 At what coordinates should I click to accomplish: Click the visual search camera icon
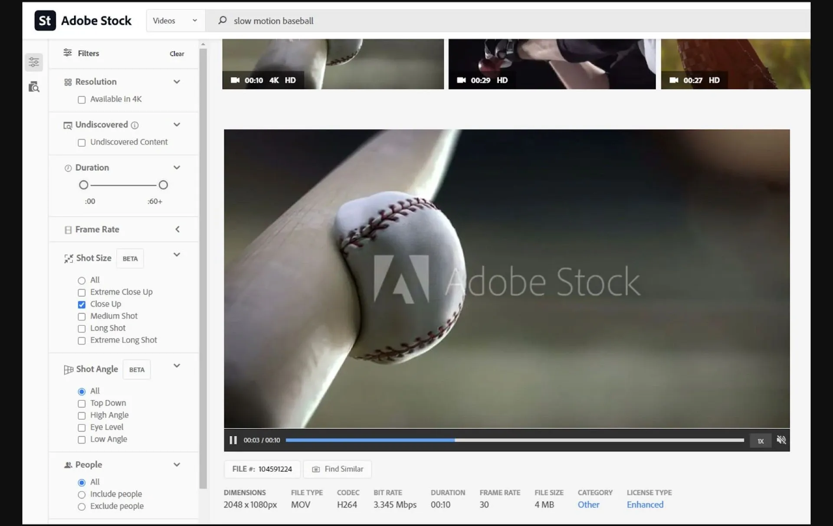tap(34, 87)
